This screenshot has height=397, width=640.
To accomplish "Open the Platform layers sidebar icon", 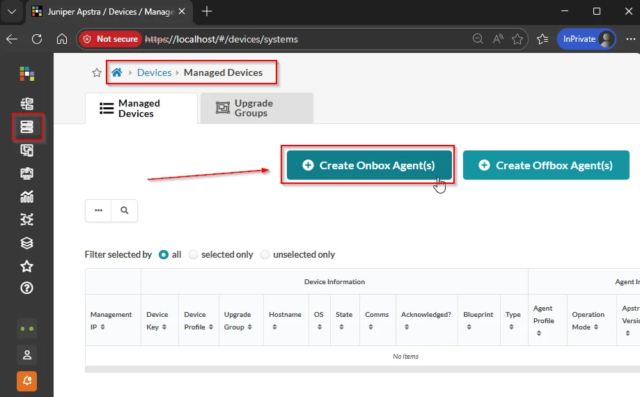I will click(x=27, y=243).
